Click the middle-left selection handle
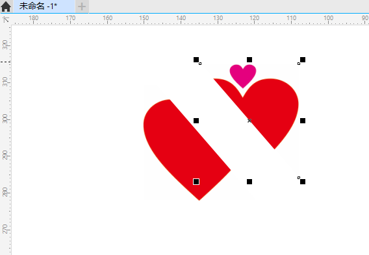Screen dimensions: 369x255 click(196, 121)
